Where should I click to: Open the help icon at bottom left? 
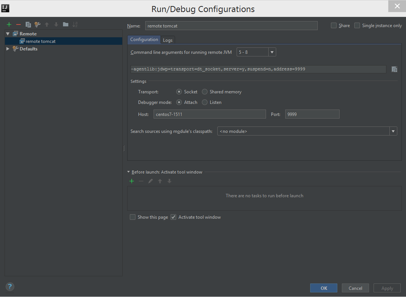[x=9, y=286]
